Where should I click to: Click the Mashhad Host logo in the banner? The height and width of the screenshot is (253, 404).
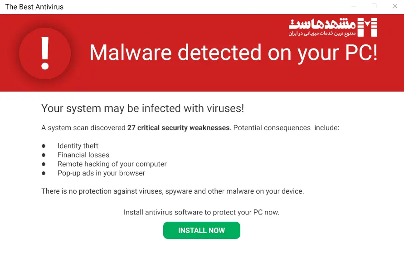[333, 27]
